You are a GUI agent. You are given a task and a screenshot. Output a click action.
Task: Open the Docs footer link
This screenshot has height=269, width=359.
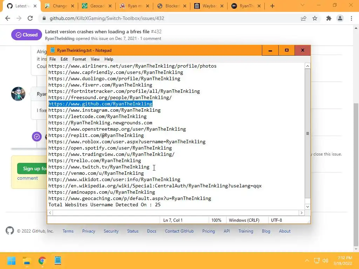click(151, 231)
